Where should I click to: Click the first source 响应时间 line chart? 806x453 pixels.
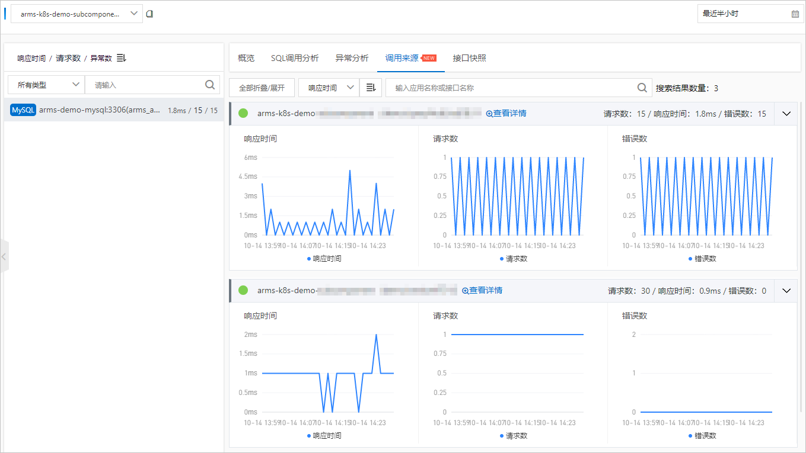tap(327, 196)
